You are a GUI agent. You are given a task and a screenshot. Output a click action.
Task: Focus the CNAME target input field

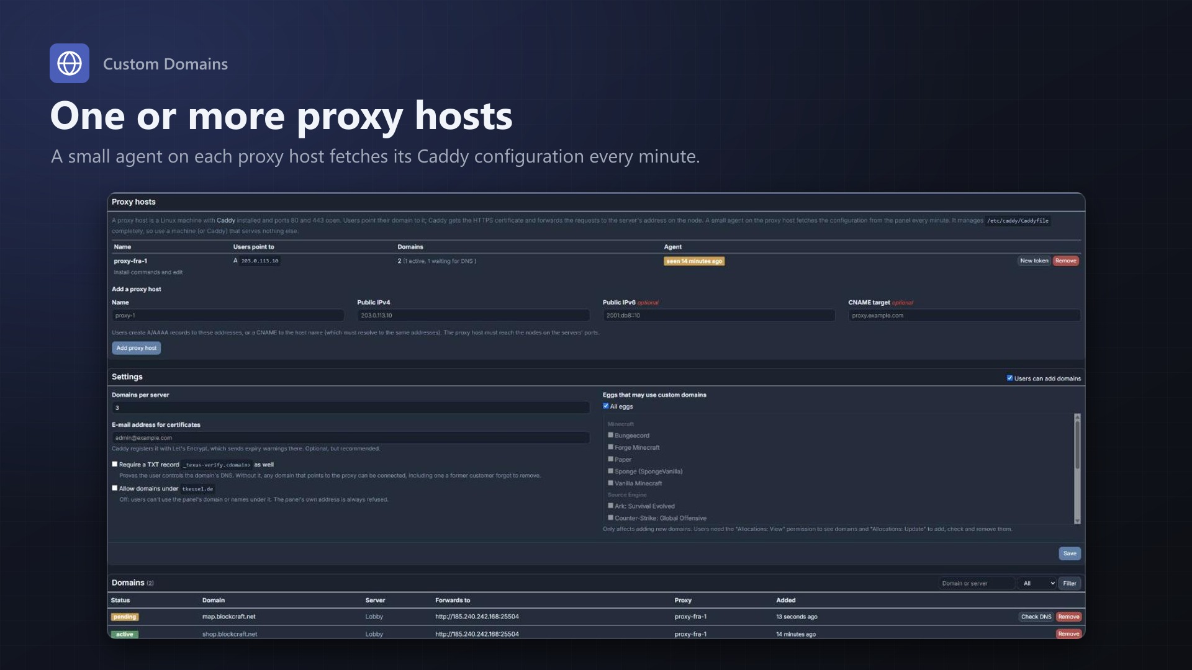click(x=965, y=315)
